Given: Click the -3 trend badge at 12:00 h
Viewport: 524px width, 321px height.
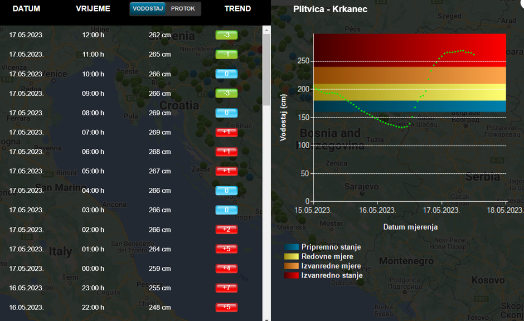Looking at the screenshot, I should pos(226,35).
